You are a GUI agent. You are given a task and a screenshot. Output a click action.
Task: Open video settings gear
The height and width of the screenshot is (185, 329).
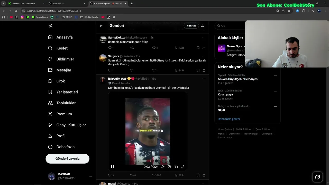pos(169,167)
